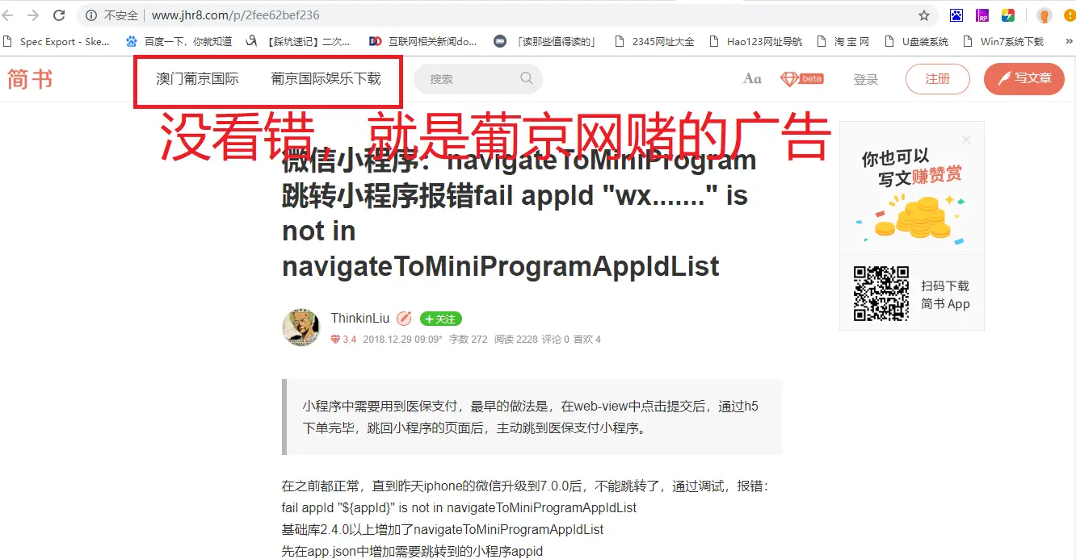The width and height of the screenshot is (1076, 559).
Task: Click the 评论 0 comment count
Action: 556,340
